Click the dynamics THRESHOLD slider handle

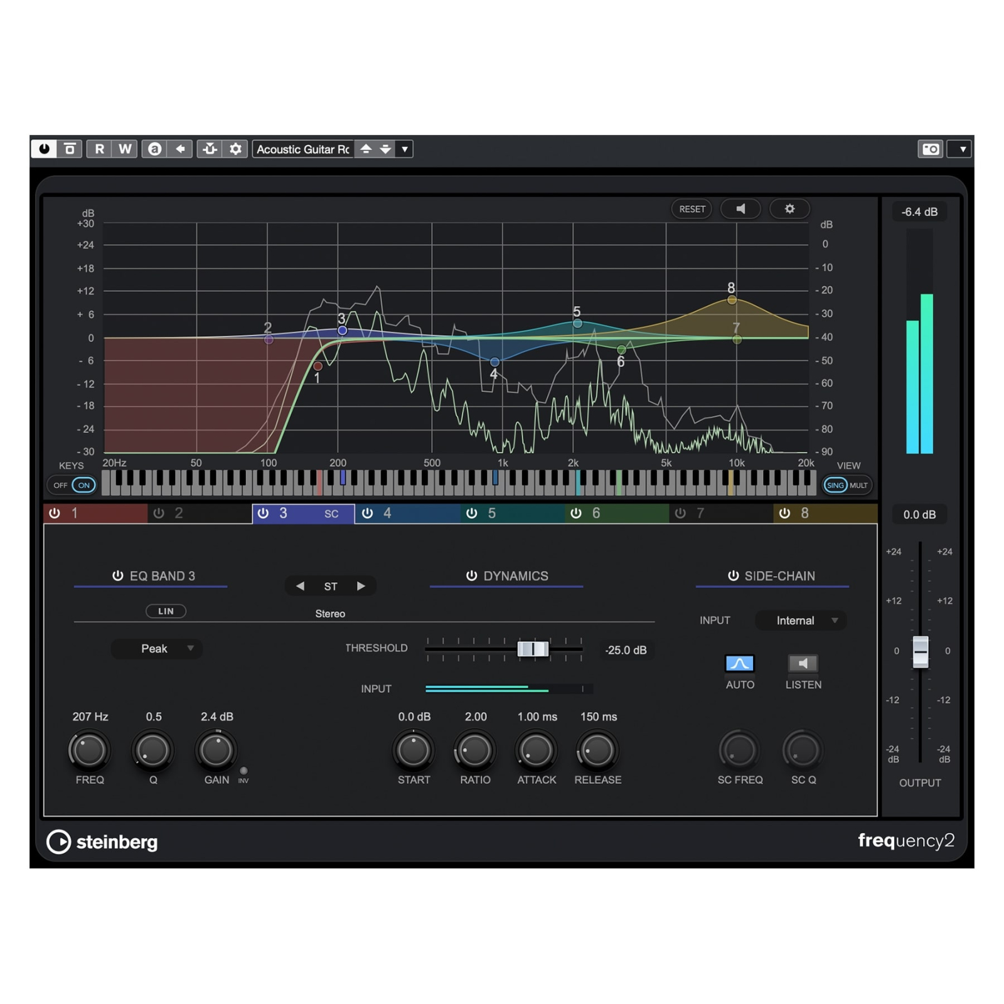click(x=533, y=649)
